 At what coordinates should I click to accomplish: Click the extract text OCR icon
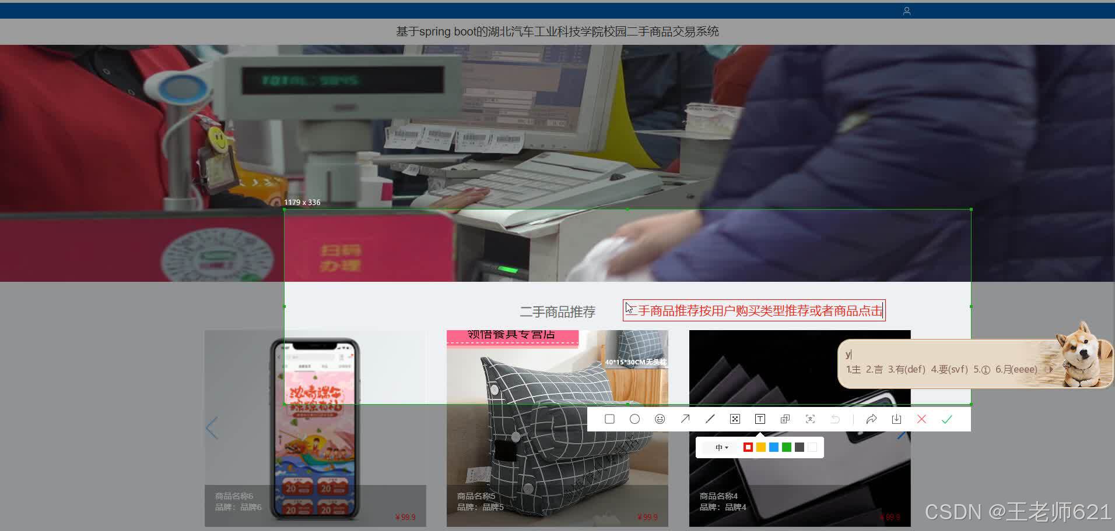pyautogui.click(x=810, y=419)
